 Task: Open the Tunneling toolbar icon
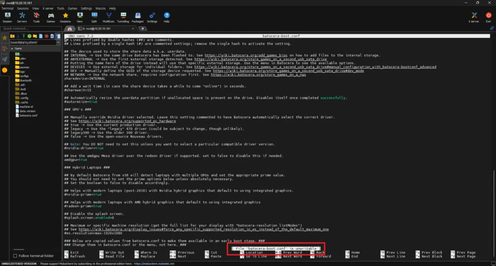[x=123, y=17]
